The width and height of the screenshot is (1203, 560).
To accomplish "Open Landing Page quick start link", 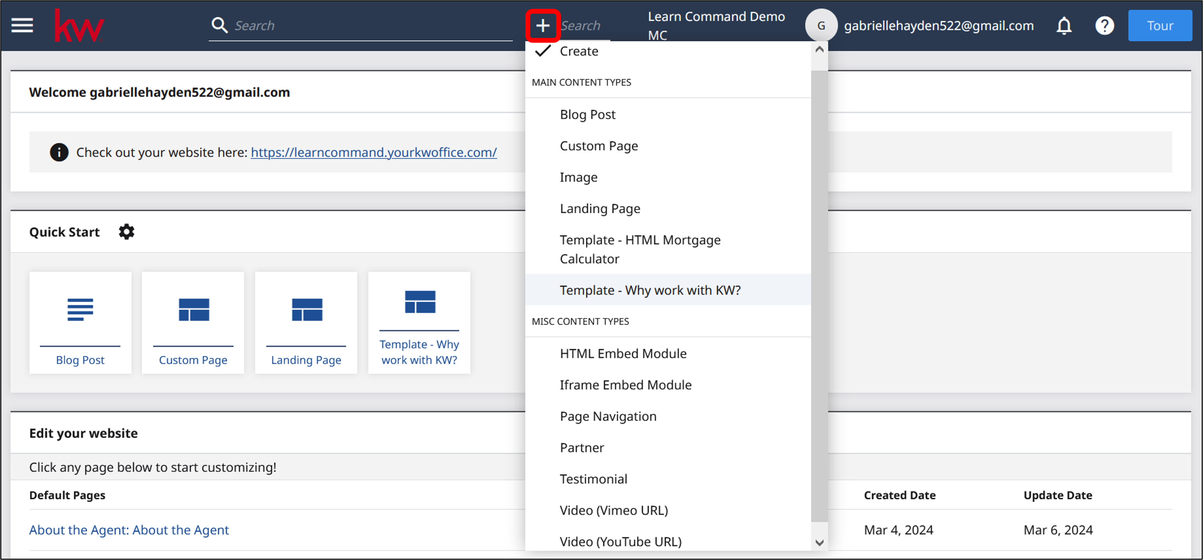I will (306, 360).
